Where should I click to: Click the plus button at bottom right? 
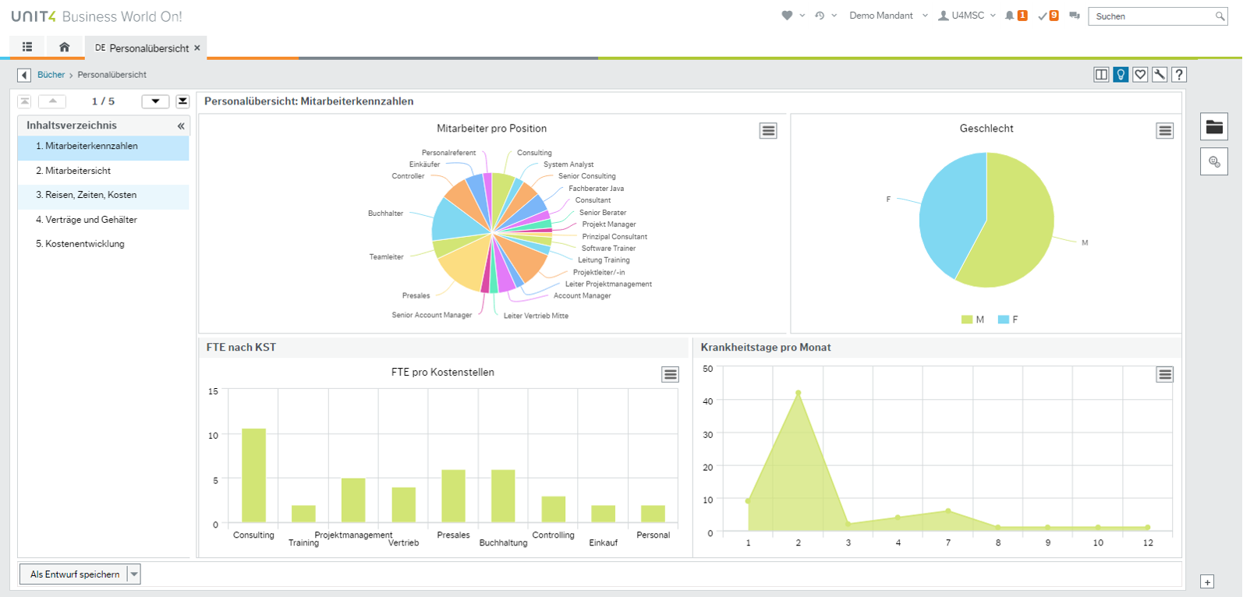pyautogui.click(x=1207, y=582)
